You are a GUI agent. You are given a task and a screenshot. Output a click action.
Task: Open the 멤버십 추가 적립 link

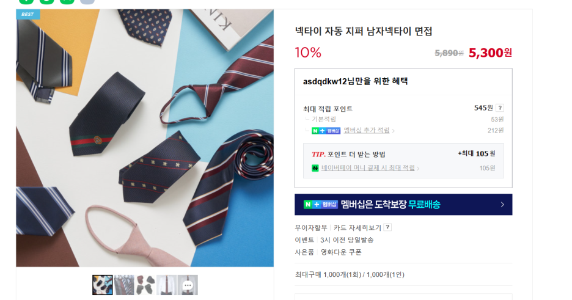pyautogui.click(x=366, y=131)
